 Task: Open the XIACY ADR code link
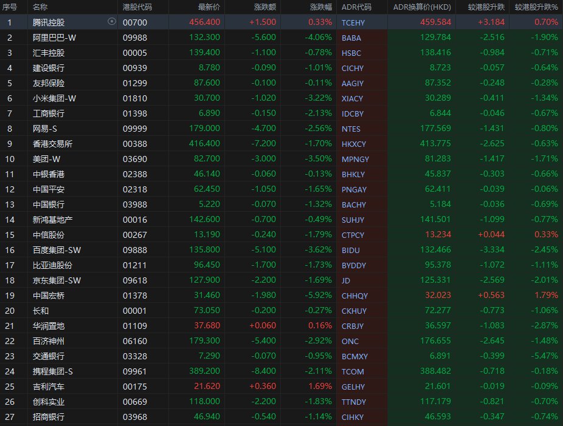pyautogui.click(x=352, y=98)
